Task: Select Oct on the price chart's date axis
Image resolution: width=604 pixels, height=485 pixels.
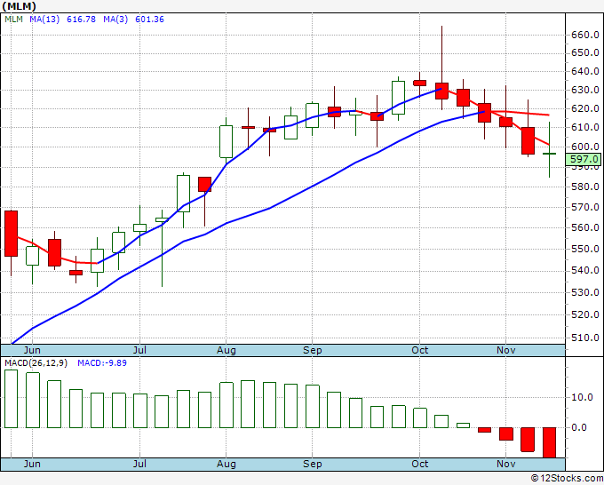Action: [x=420, y=350]
